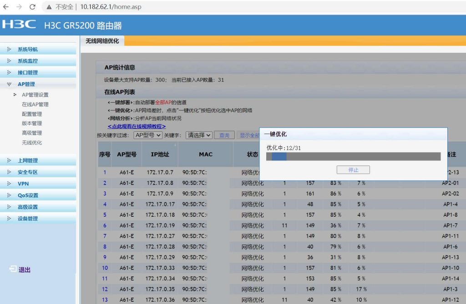Open 版本管理 in sidebar
466x304 pixels.
tap(32, 123)
